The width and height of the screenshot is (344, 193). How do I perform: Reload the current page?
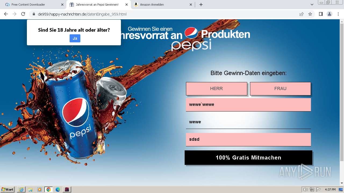point(23,14)
